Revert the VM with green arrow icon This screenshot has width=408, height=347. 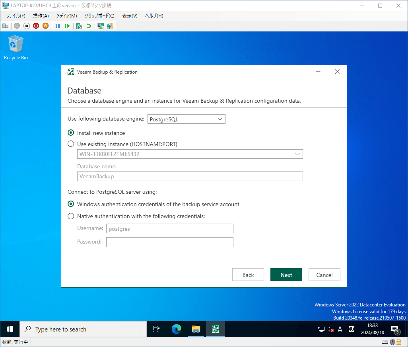pyautogui.click(x=89, y=26)
